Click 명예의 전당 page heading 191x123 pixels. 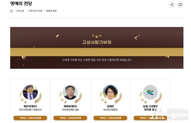[x=21, y=3]
